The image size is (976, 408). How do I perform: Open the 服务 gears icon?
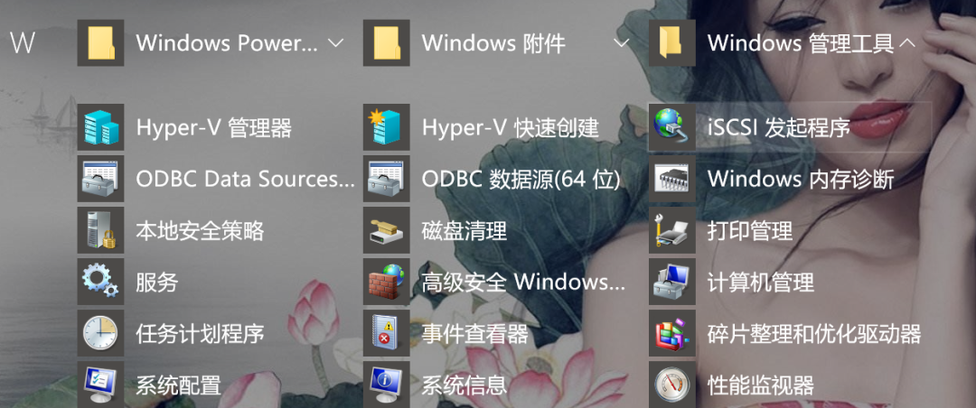pyautogui.click(x=101, y=283)
